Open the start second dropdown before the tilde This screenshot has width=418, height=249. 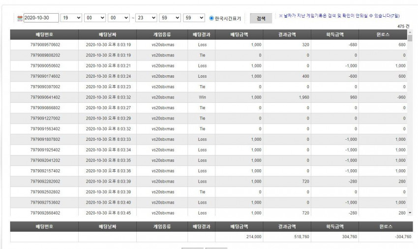119,18
